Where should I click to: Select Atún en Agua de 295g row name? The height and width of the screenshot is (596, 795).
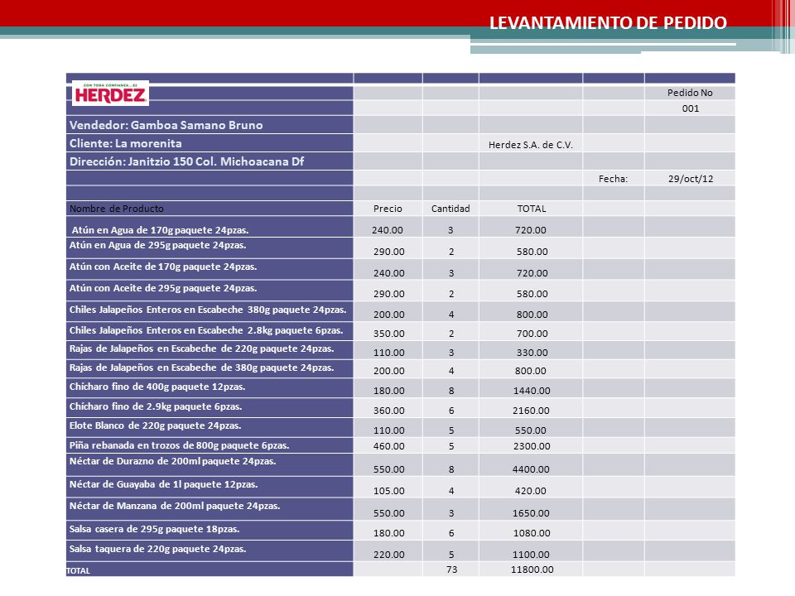pos(157,245)
